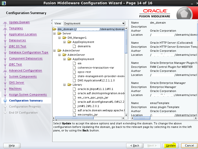
Task: Go to the Templates step
Action: pyautogui.click(x=16, y=28)
